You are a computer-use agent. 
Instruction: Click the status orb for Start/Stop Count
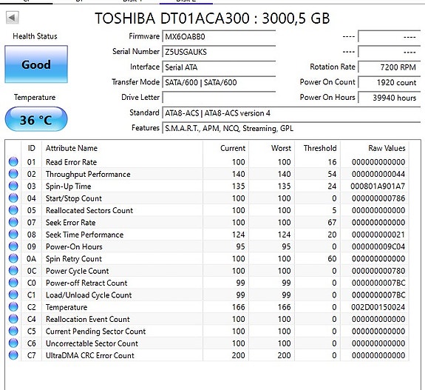13,198
